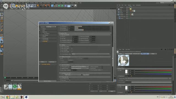Open the Windows Start button
Screen dimensions: 176x99
pyautogui.click(x=2, y=97)
